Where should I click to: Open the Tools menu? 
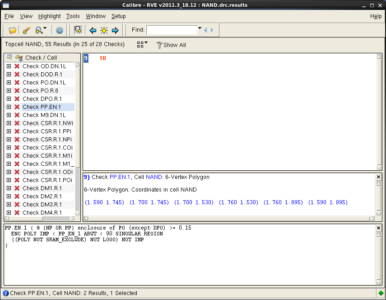(73, 16)
